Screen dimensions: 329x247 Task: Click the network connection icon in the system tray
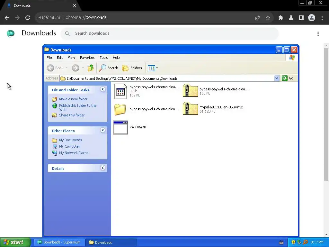point(299,242)
